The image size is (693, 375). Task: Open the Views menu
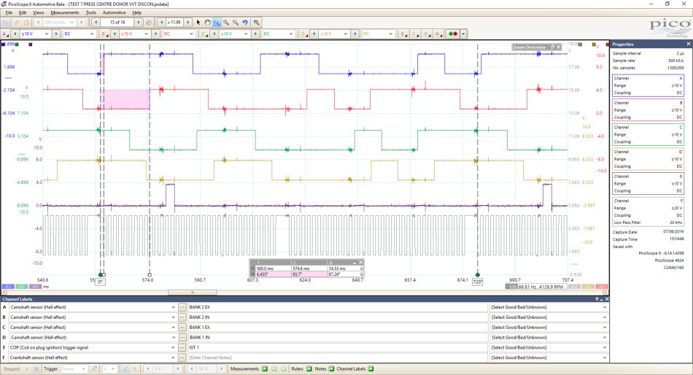tap(39, 12)
